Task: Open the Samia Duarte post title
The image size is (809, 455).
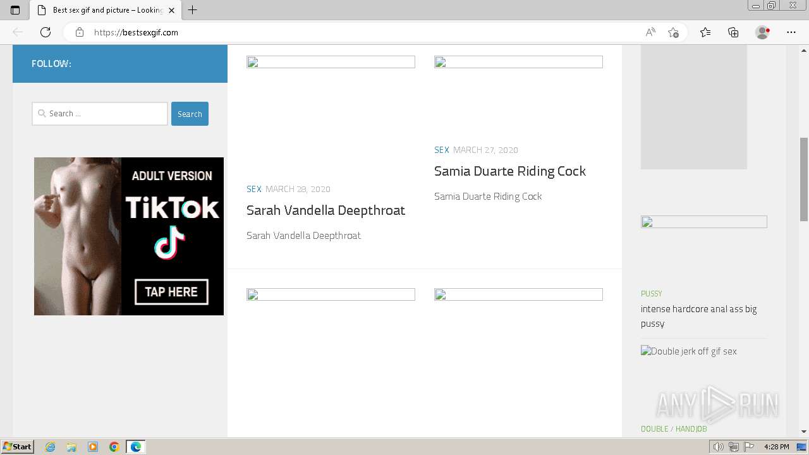Action: coord(510,171)
